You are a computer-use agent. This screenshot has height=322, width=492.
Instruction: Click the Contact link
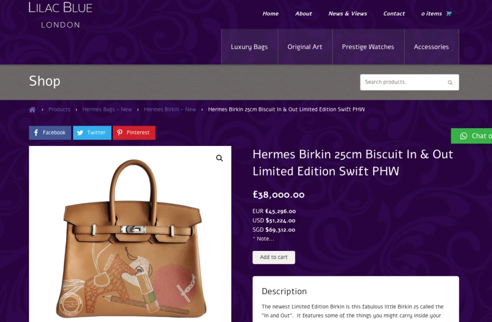394,13
